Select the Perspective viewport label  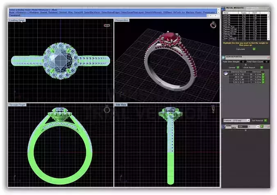pos(122,20)
